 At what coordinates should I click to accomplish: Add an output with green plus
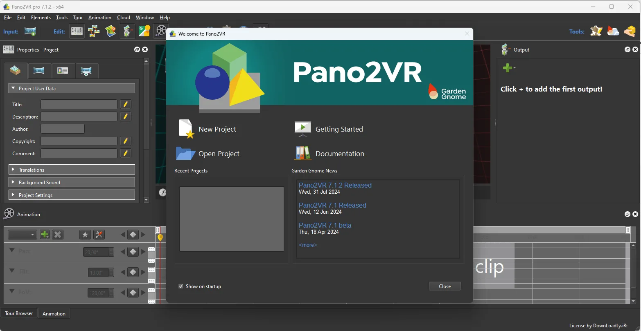(508, 68)
